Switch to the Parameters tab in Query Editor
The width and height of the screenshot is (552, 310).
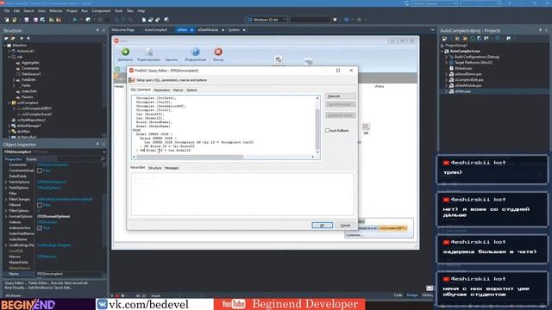pyautogui.click(x=161, y=90)
